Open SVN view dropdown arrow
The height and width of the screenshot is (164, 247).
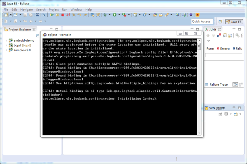click(x=240, y=114)
